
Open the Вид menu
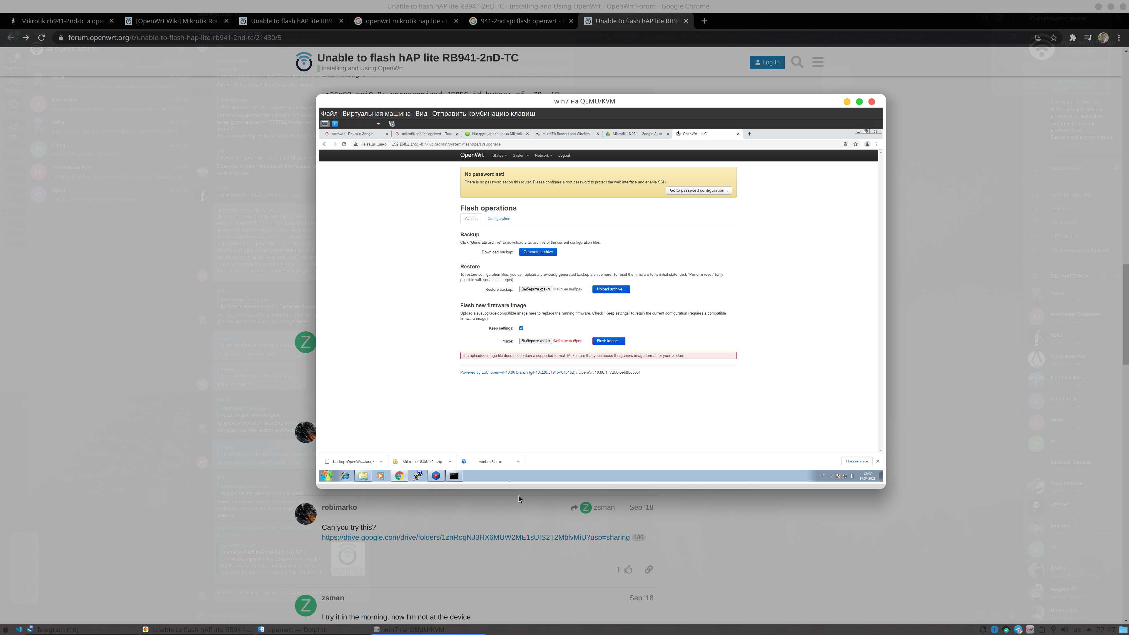[x=421, y=113]
